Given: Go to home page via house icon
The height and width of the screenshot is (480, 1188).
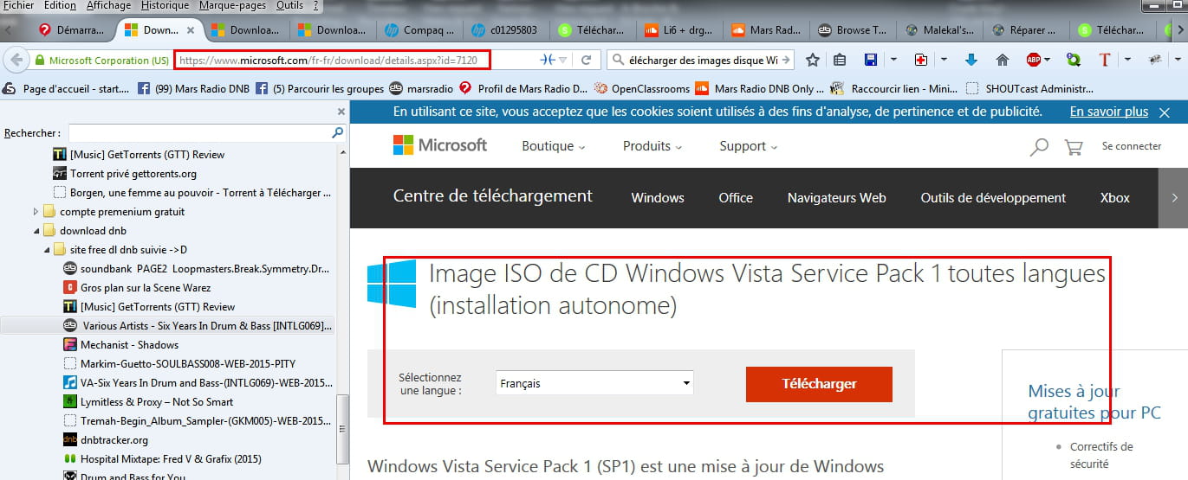Looking at the screenshot, I should tap(1003, 61).
